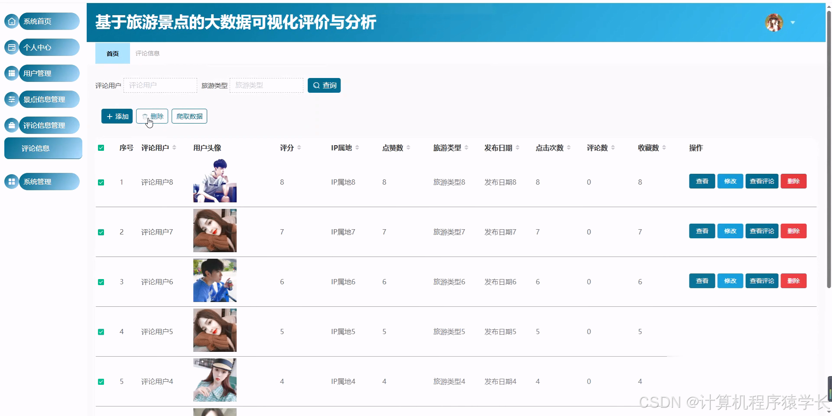Click the 评论信息管理 briefcase icon
The width and height of the screenshot is (832, 416).
pos(12,125)
